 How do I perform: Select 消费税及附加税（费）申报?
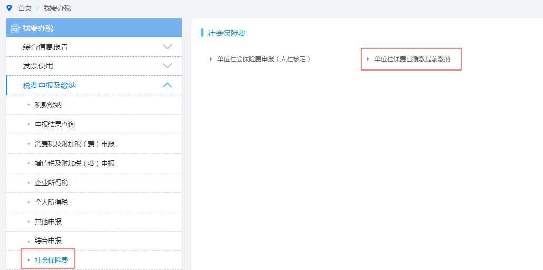coord(75,144)
